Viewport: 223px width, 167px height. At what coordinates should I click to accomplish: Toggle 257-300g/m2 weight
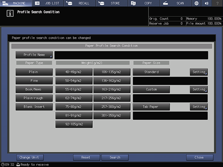pos(112,107)
